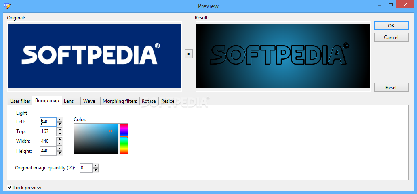
Task: Click the Original image quantity input field
Action: click(86, 168)
